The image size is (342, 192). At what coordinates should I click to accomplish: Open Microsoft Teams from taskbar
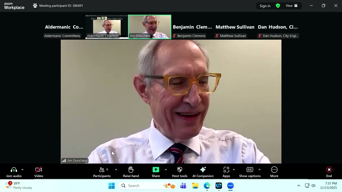coord(183,186)
